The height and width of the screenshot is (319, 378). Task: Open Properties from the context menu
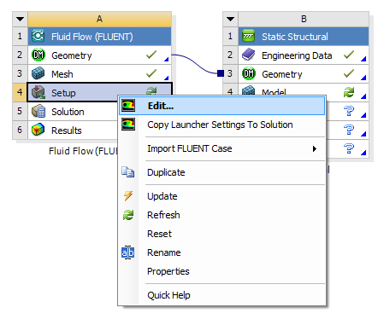coord(221,271)
